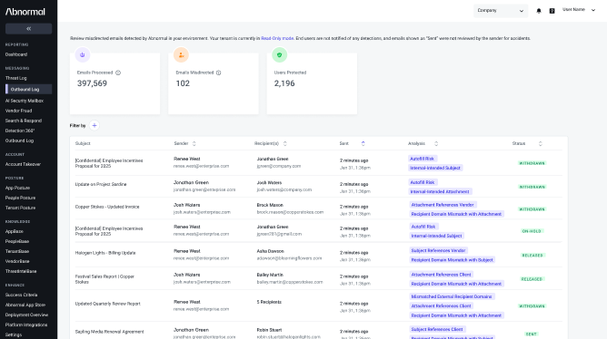Open Tenant Posture
607x339 pixels.
20,208
